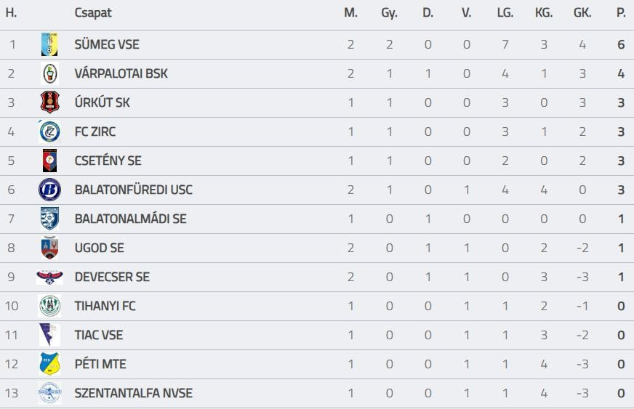Open the SÜMEG VSE team link
634x409 pixels.
(107, 44)
